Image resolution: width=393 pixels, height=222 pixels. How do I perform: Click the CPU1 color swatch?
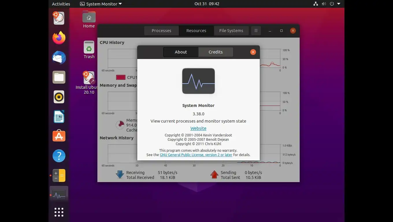point(121,77)
